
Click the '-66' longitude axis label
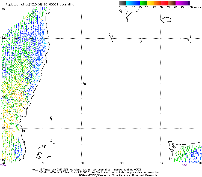click(x=121, y=163)
